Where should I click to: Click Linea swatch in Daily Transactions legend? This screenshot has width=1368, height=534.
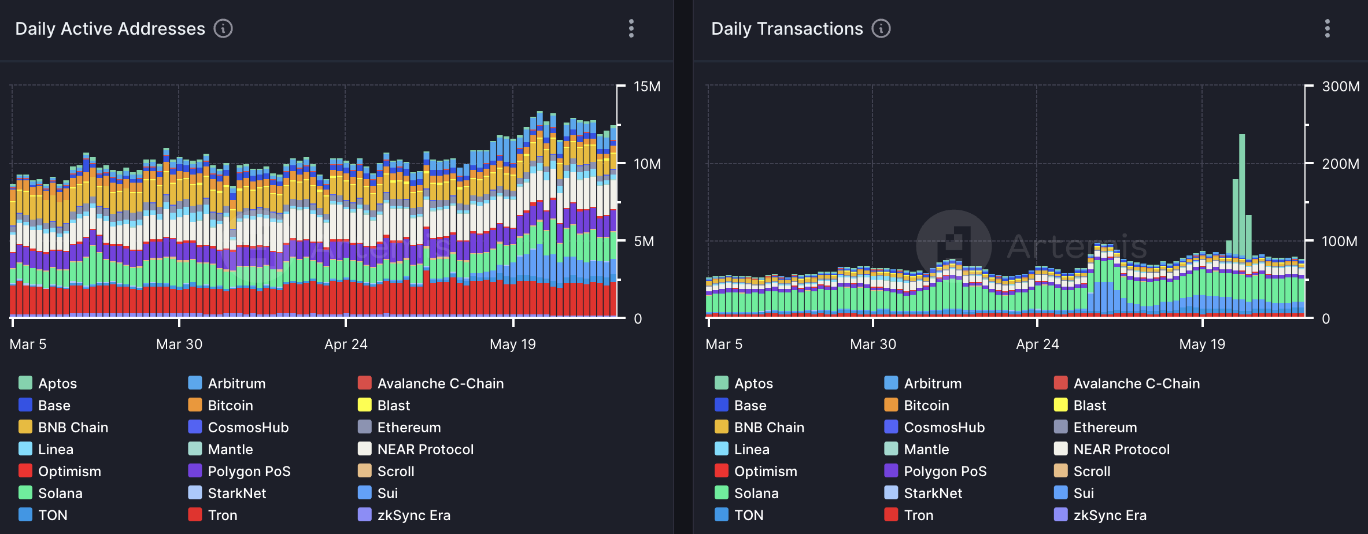(x=722, y=449)
